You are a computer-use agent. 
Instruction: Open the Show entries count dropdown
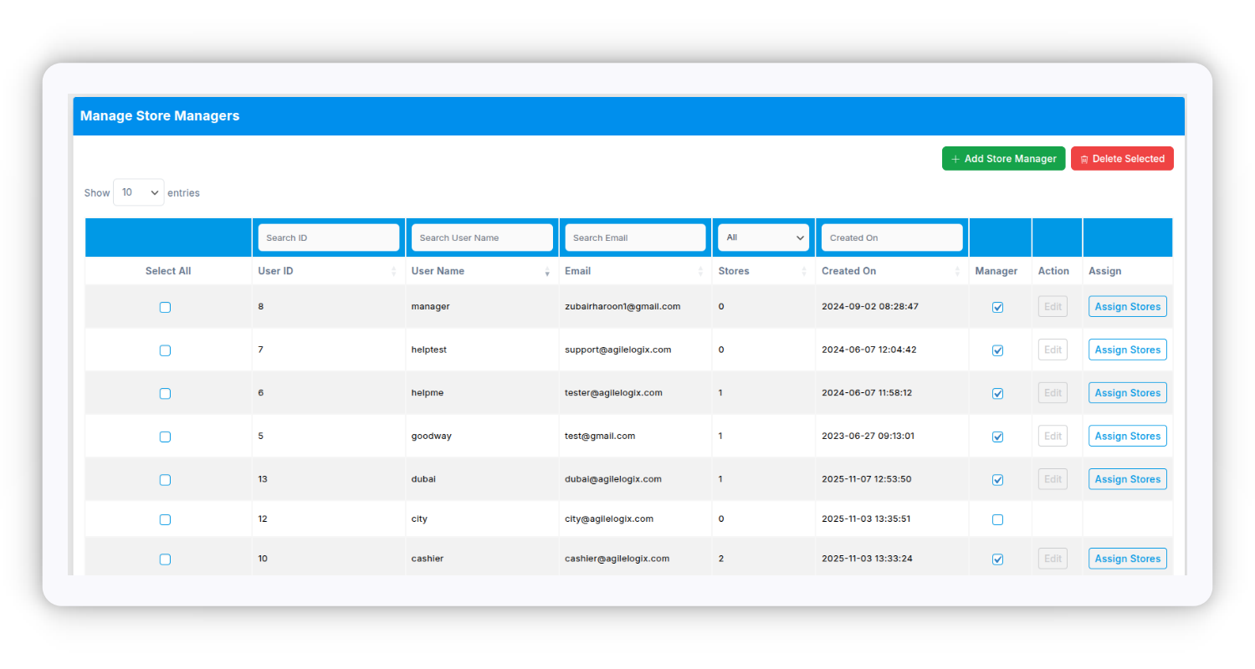[x=139, y=192]
